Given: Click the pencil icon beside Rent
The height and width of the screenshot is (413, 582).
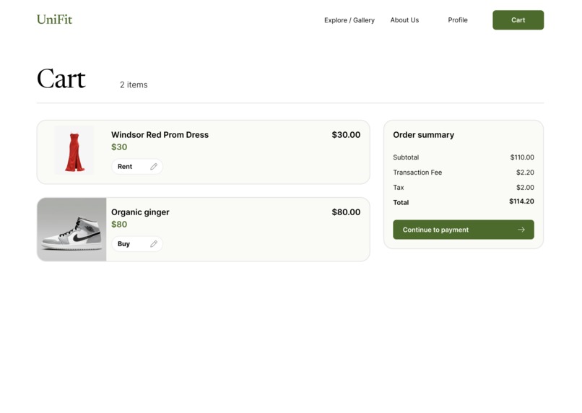Looking at the screenshot, I should click(x=154, y=167).
